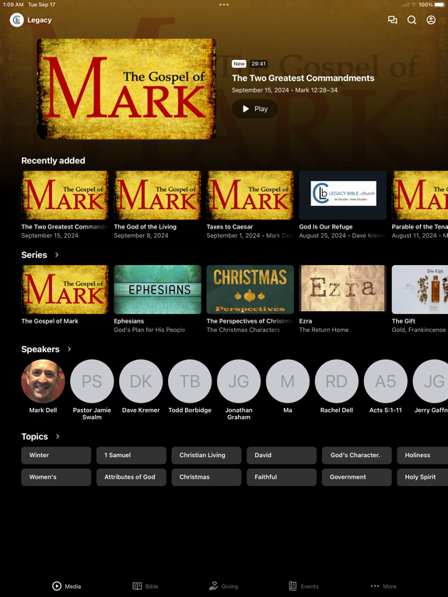
Task: Select speaker Dave Kremer avatar
Action: coord(141,381)
